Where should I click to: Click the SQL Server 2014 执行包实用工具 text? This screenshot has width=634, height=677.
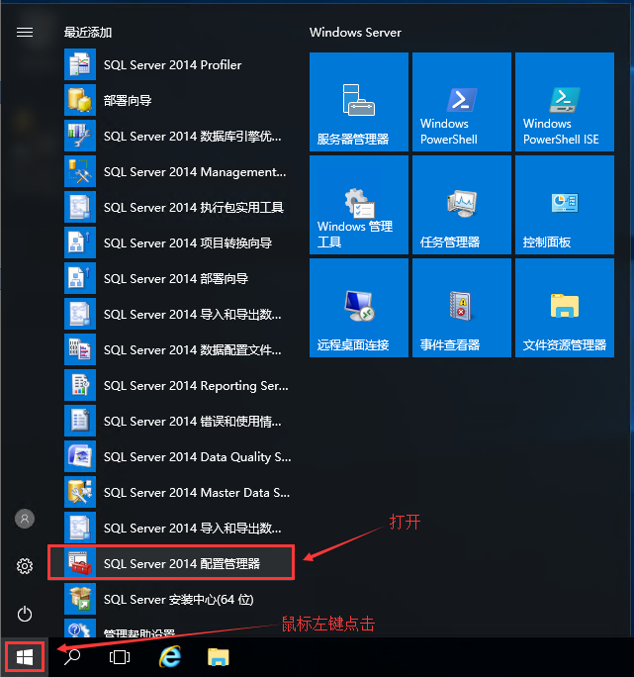click(194, 208)
